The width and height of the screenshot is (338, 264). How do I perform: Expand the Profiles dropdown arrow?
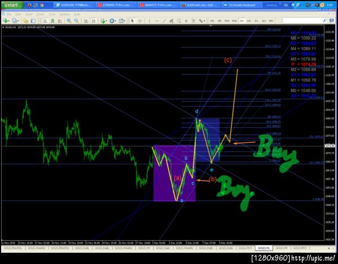coord(18,21)
